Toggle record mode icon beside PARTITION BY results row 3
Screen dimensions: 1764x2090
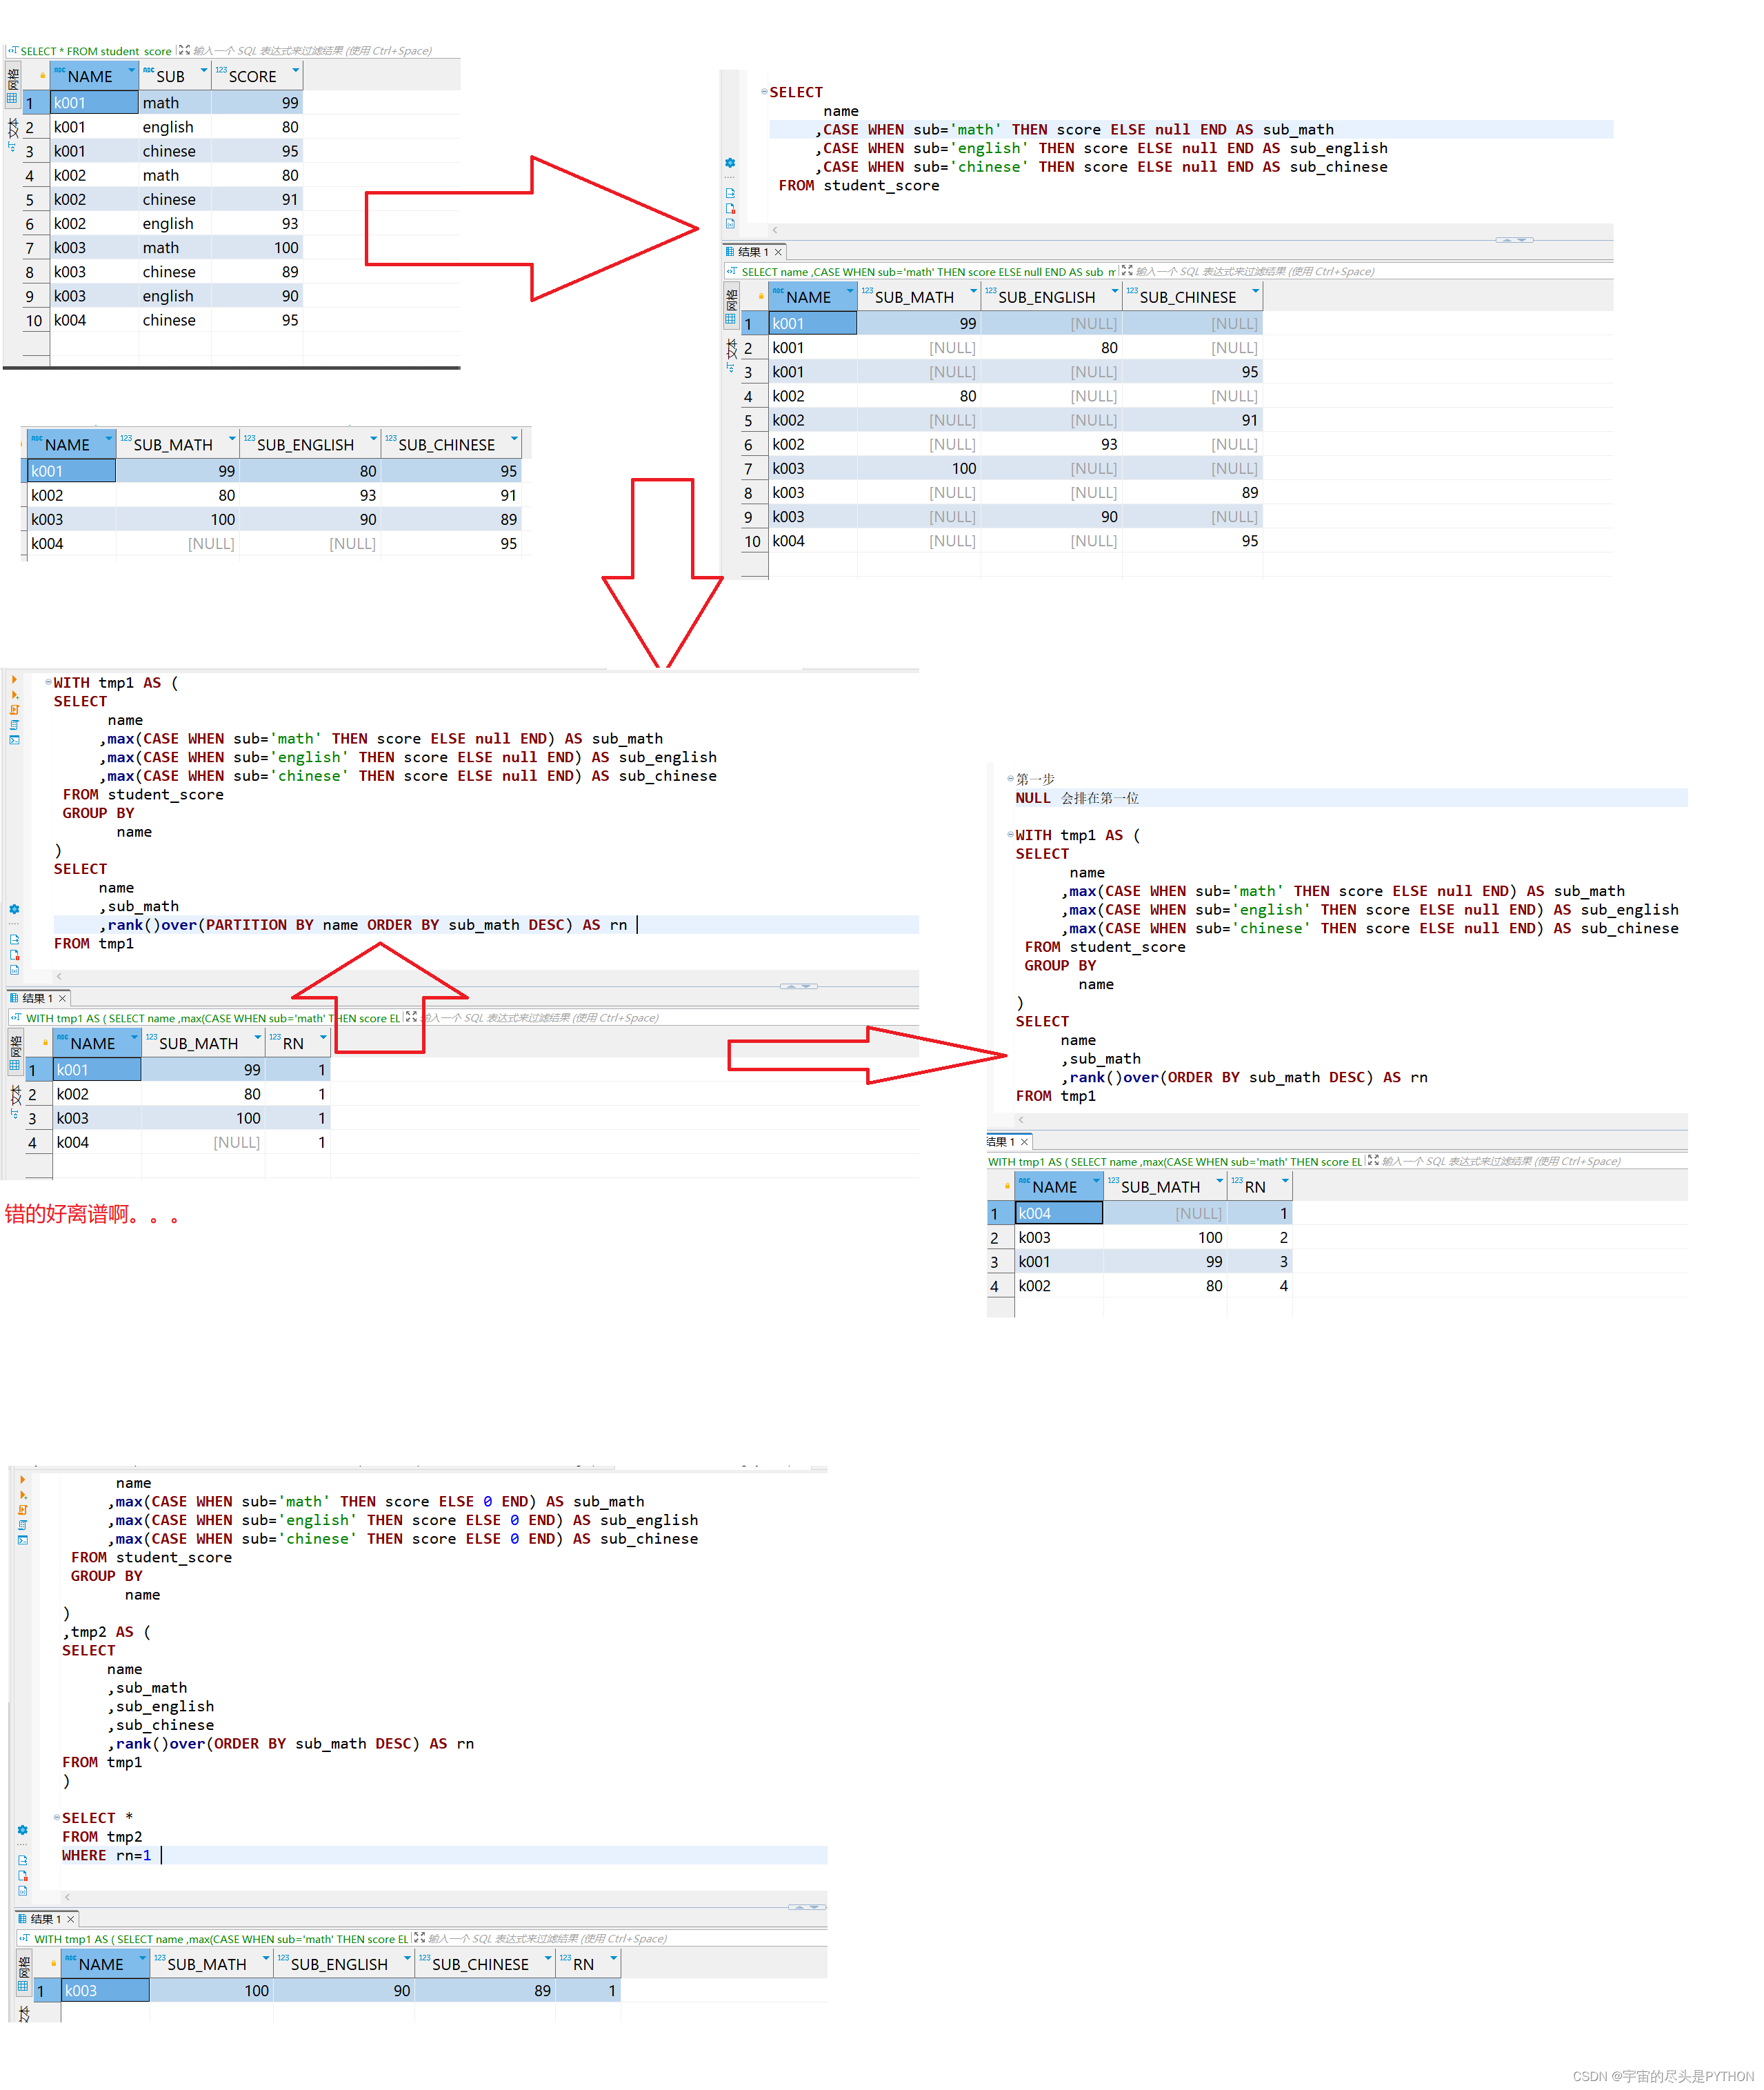14,1114
